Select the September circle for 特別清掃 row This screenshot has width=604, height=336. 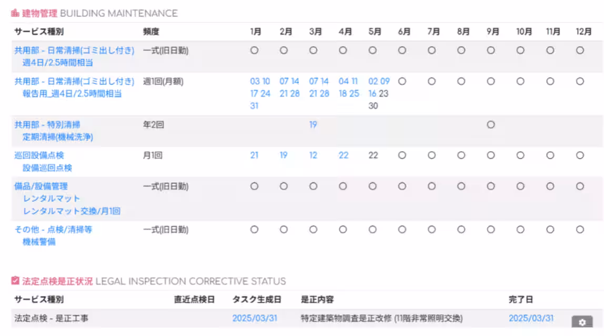[491, 125]
